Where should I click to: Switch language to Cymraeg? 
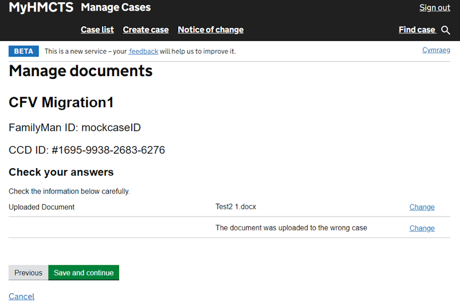coord(436,50)
